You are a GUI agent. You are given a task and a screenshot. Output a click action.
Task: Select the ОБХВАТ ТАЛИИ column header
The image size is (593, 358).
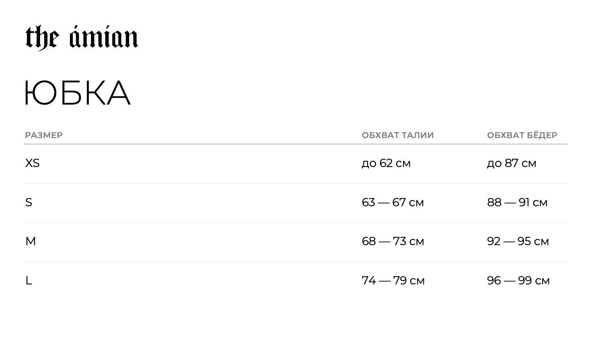[x=397, y=135]
